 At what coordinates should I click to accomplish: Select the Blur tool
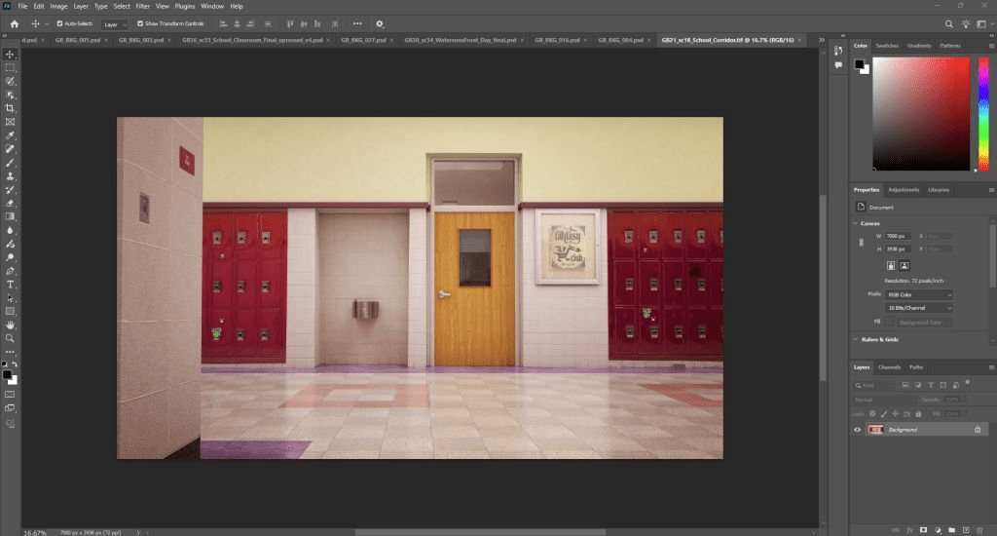(x=10, y=230)
